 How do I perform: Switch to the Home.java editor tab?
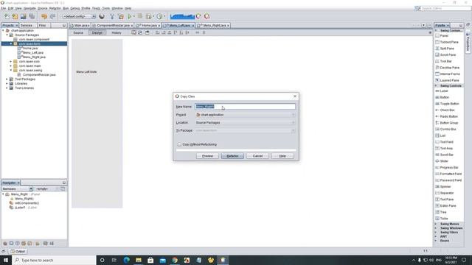coord(147,26)
